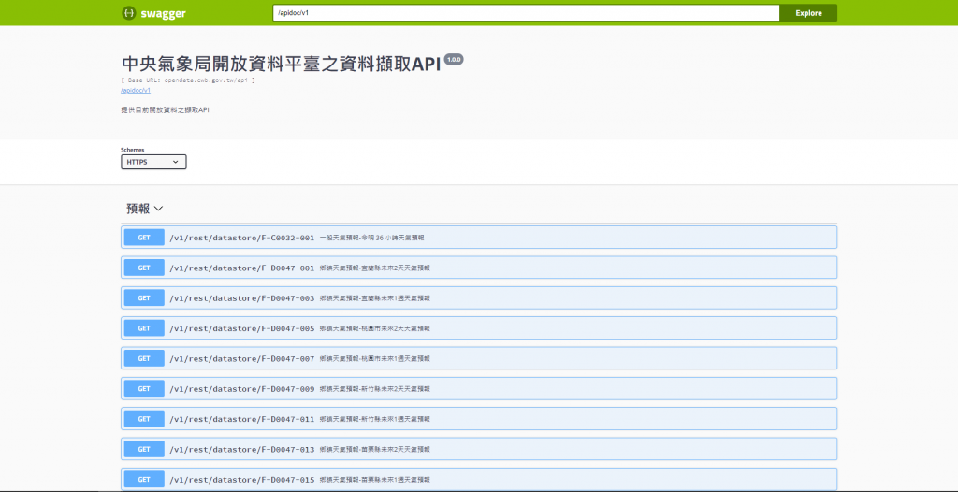This screenshot has height=492, width=958.
Task: Click GET badge for F-D0047-009
Action: point(144,389)
